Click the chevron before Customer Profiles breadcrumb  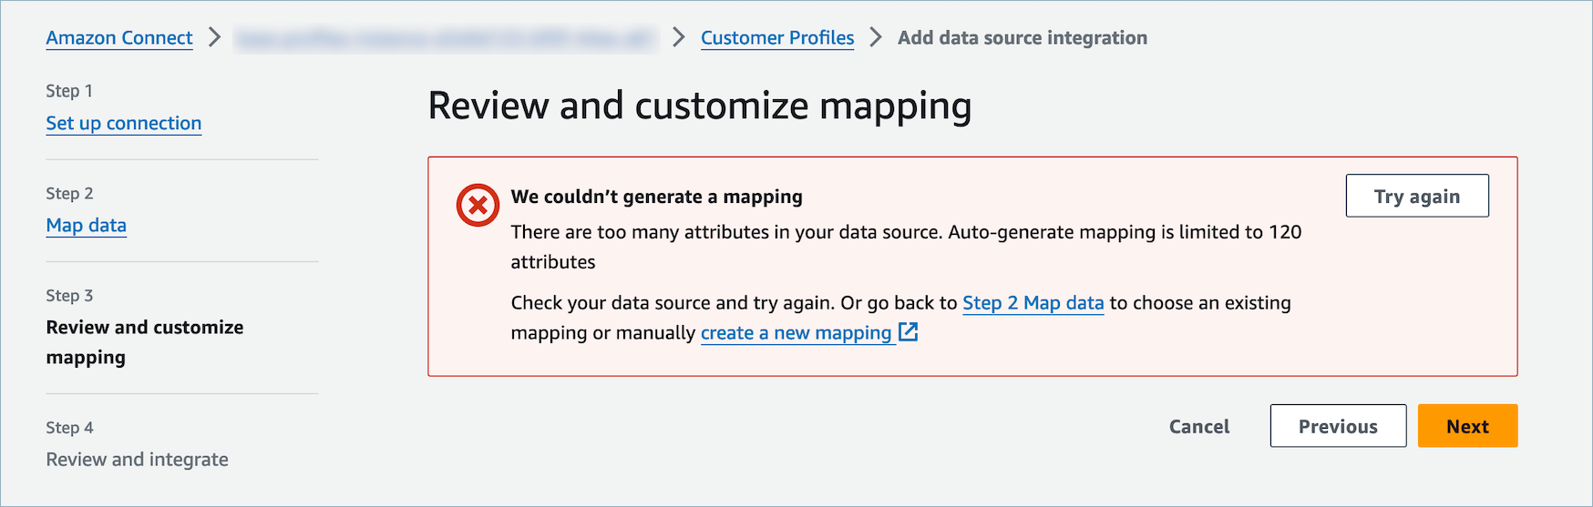(x=678, y=37)
